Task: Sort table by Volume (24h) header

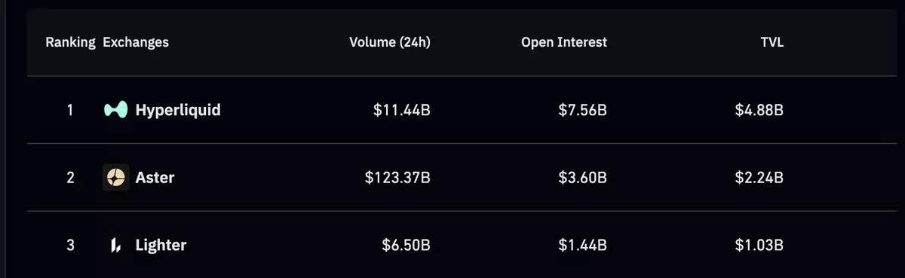Action: [390, 42]
